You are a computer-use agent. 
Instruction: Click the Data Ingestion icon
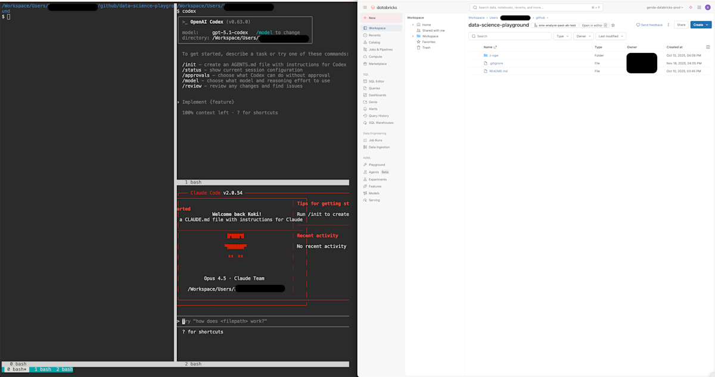tap(365, 147)
